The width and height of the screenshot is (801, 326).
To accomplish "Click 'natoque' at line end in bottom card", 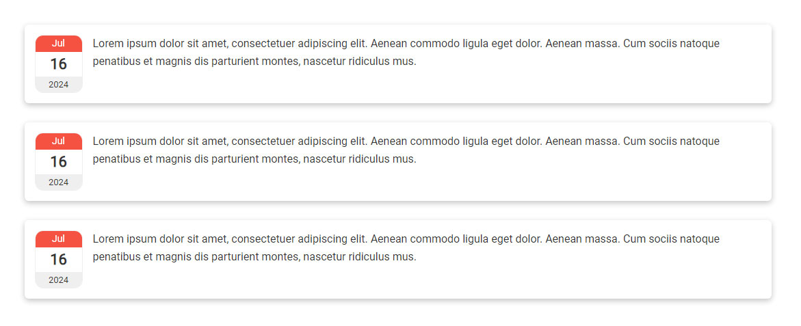I will (x=699, y=239).
